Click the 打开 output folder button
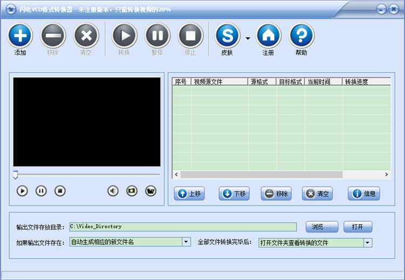The image size is (405, 280). point(357,227)
